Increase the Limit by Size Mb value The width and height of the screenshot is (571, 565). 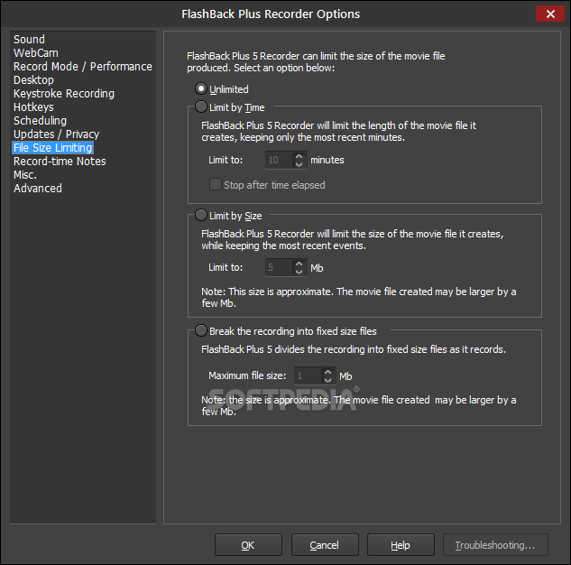(x=299, y=264)
